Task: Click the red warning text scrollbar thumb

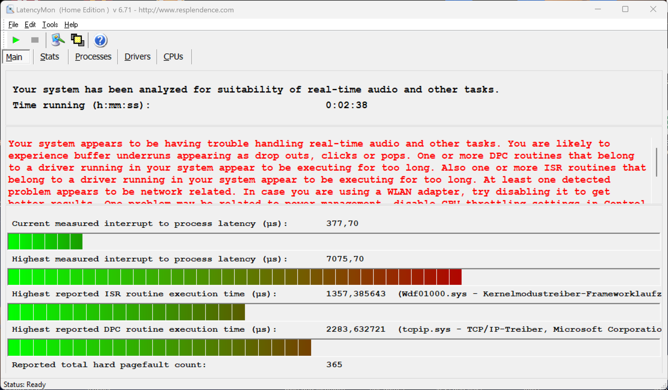Action: (x=656, y=162)
